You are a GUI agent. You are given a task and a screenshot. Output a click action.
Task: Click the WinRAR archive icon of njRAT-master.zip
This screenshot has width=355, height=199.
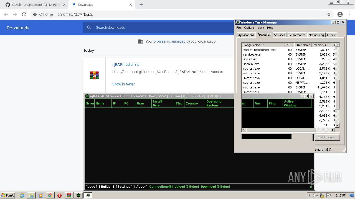pos(94,75)
